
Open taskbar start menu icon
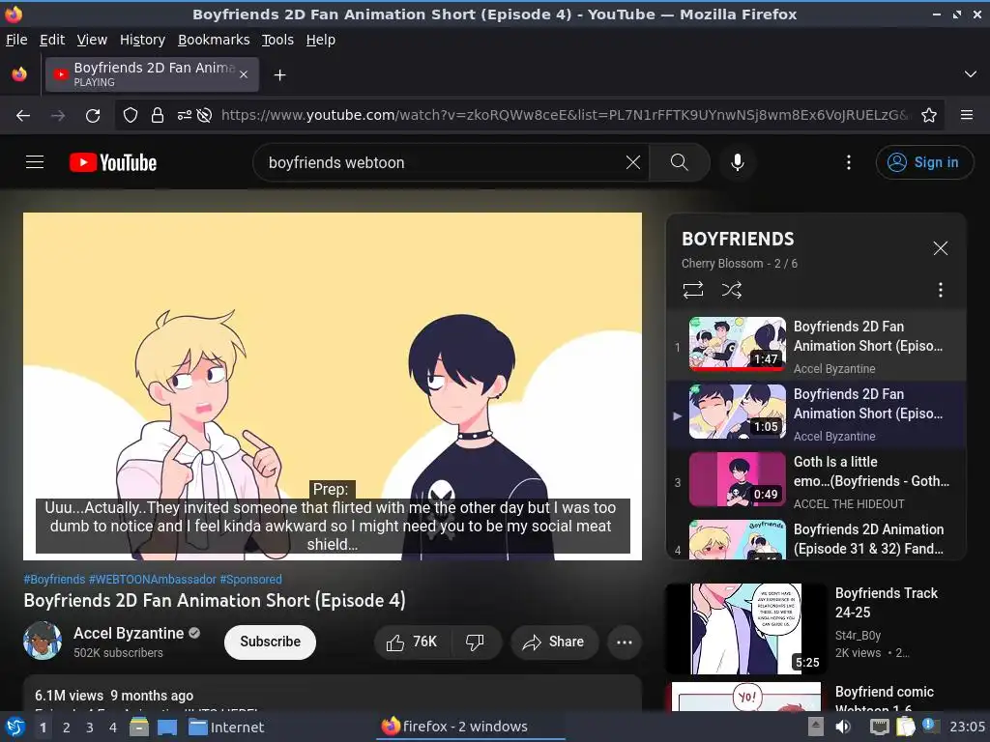click(x=15, y=727)
